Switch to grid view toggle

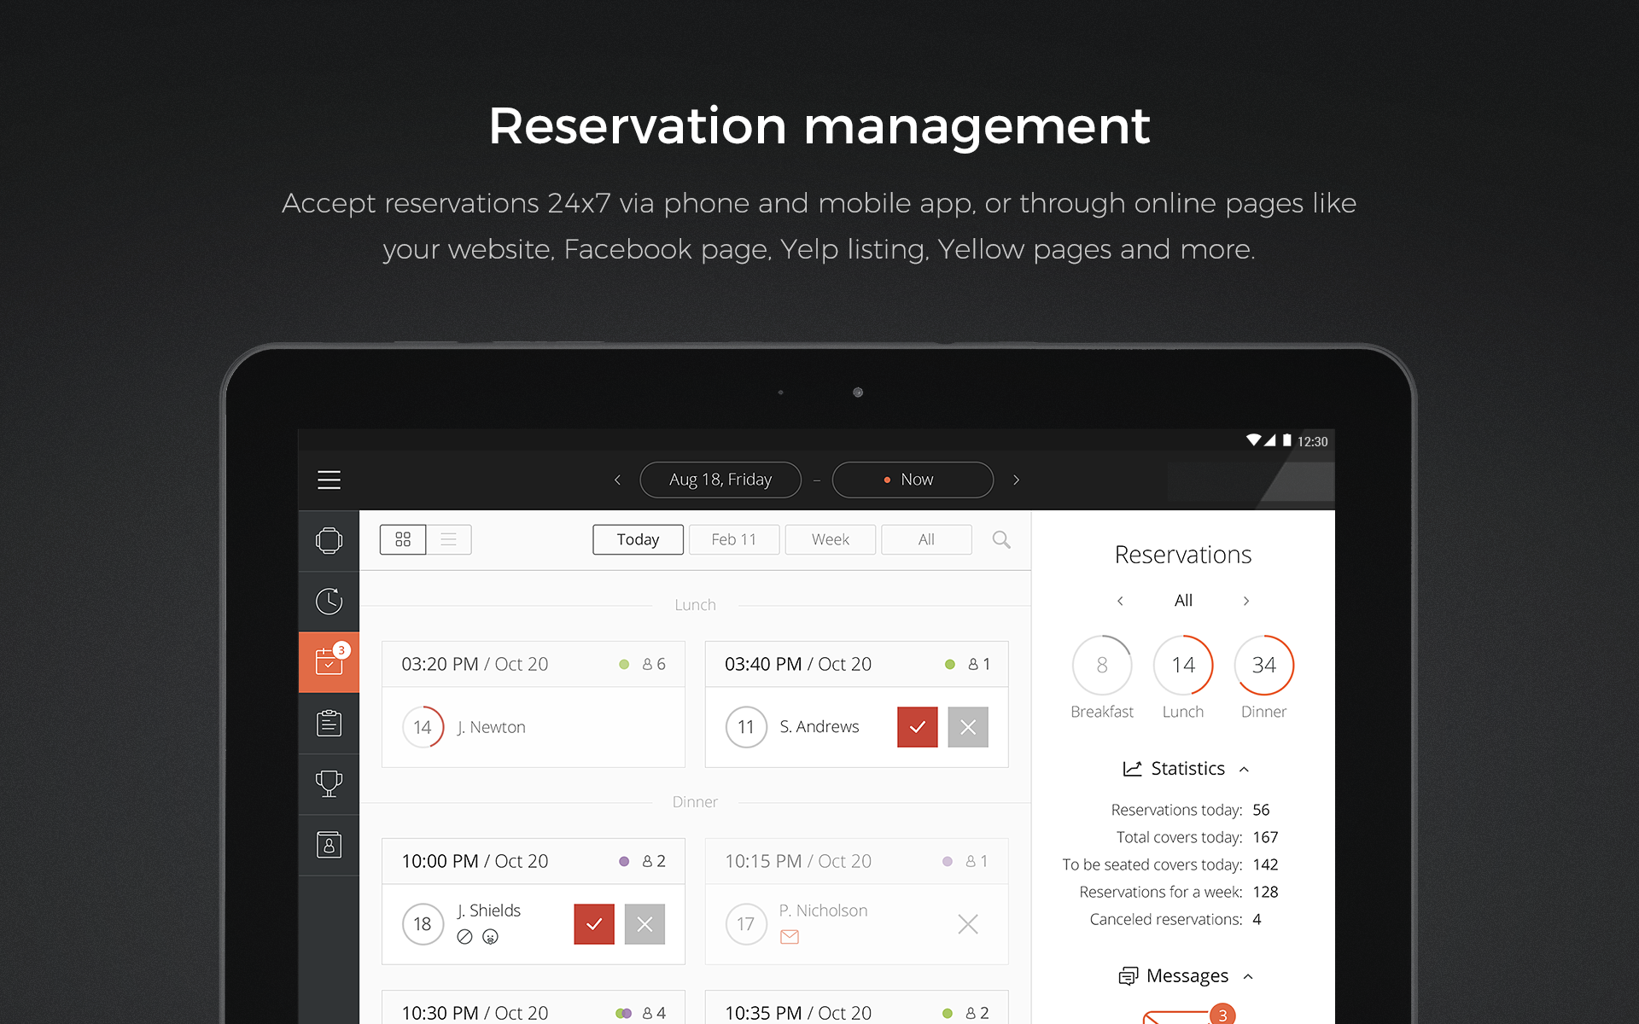click(403, 539)
